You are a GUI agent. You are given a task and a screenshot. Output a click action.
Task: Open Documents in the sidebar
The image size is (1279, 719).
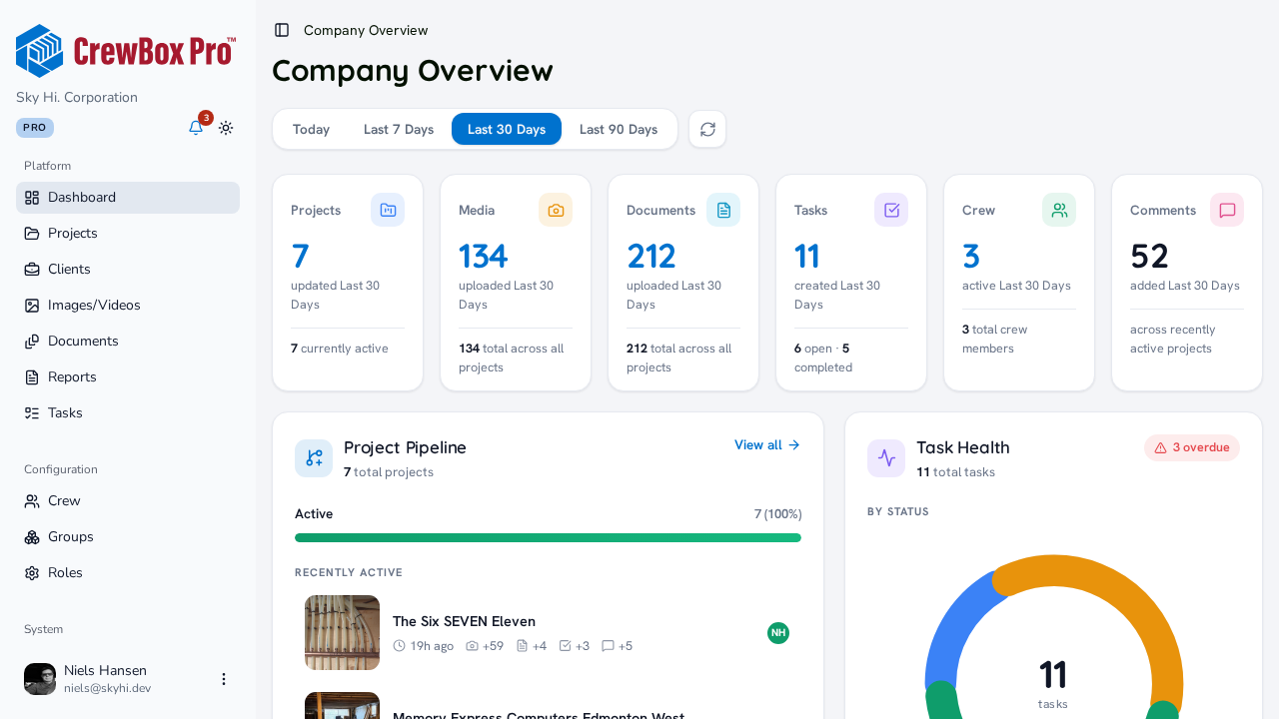tap(128, 342)
